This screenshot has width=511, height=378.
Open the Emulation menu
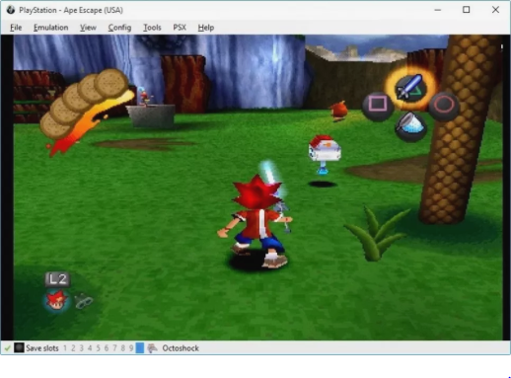[51, 28]
